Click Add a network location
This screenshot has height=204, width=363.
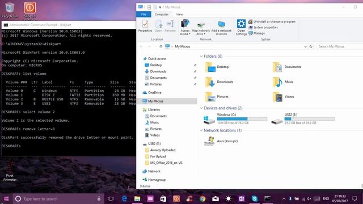tap(221, 28)
